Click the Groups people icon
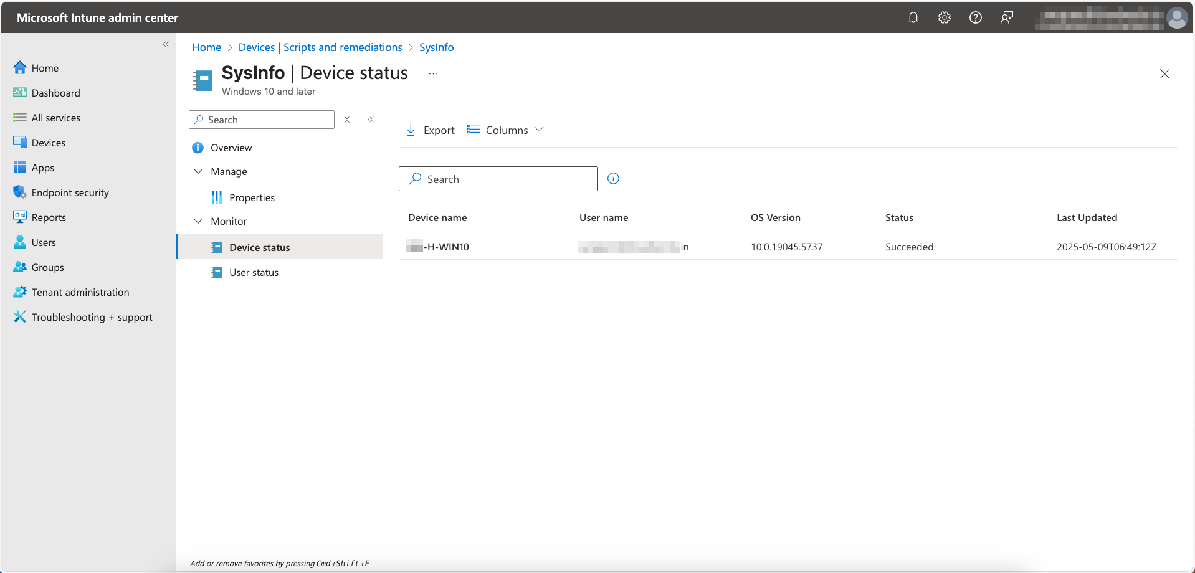Screen dimensions: 1195x573 [x=20, y=267]
